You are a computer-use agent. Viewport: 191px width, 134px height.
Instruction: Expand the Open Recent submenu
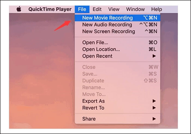117,56
